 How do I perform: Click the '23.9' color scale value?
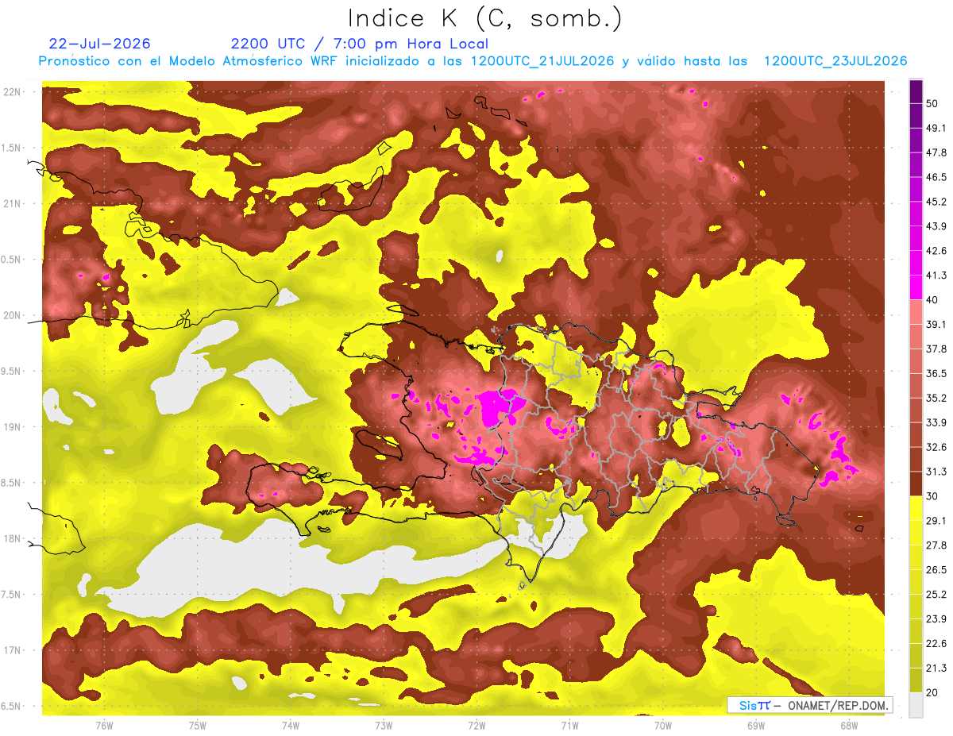938,619
